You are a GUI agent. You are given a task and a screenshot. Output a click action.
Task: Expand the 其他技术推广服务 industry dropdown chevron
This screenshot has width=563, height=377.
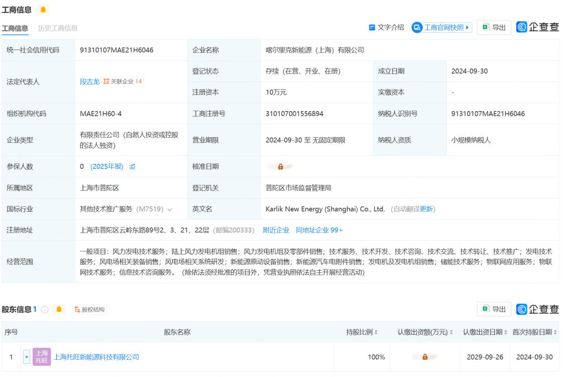coord(170,209)
